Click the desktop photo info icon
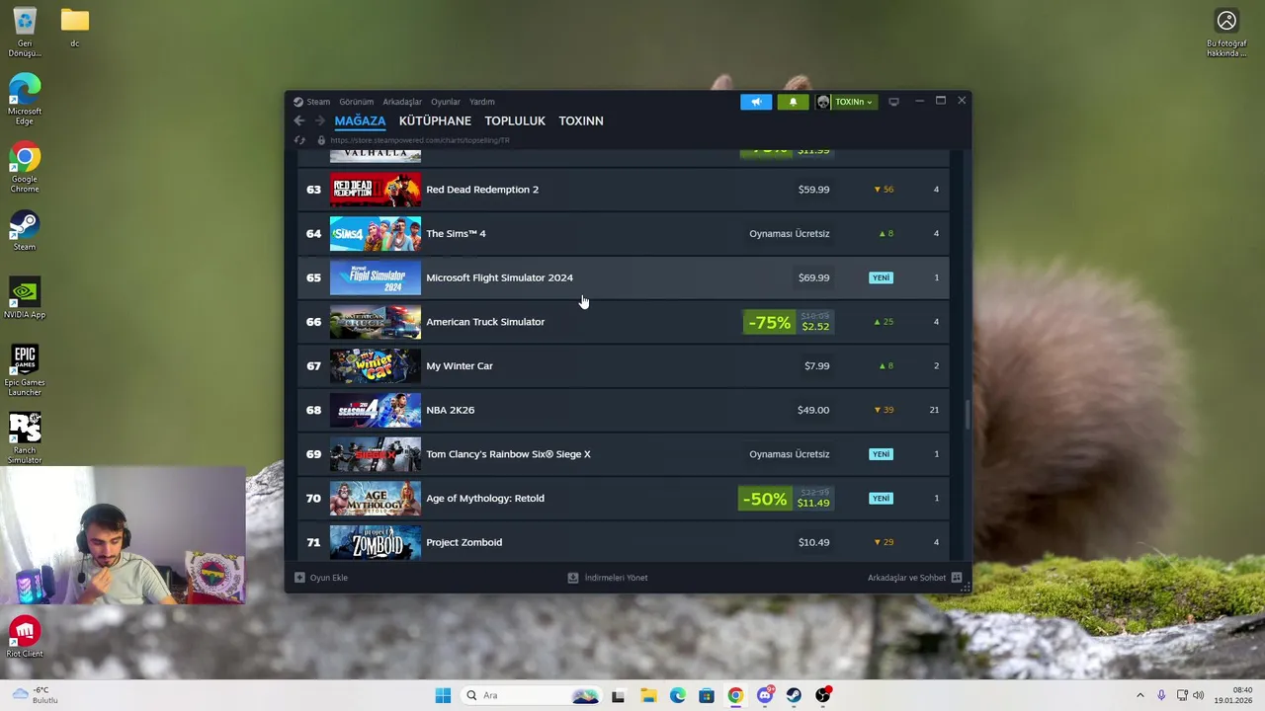 pyautogui.click(x=1226, y=33)
